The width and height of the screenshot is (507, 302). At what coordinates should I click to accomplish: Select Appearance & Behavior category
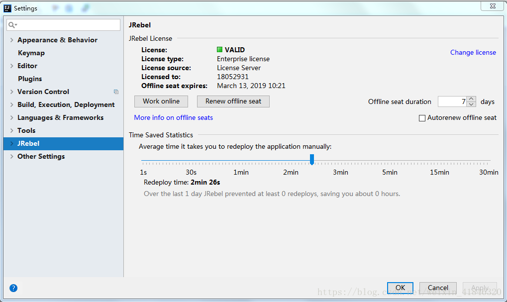tap(57, 40)
